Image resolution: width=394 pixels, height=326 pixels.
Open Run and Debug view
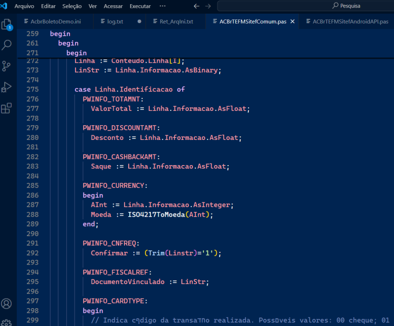pyautogui.click(x=6, y=87)
